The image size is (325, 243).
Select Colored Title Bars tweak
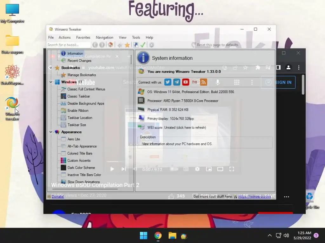80,153
